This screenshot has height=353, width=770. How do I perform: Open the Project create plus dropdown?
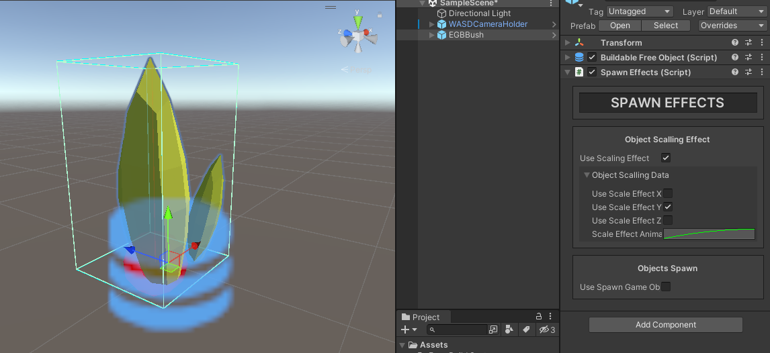coord(409,330)
